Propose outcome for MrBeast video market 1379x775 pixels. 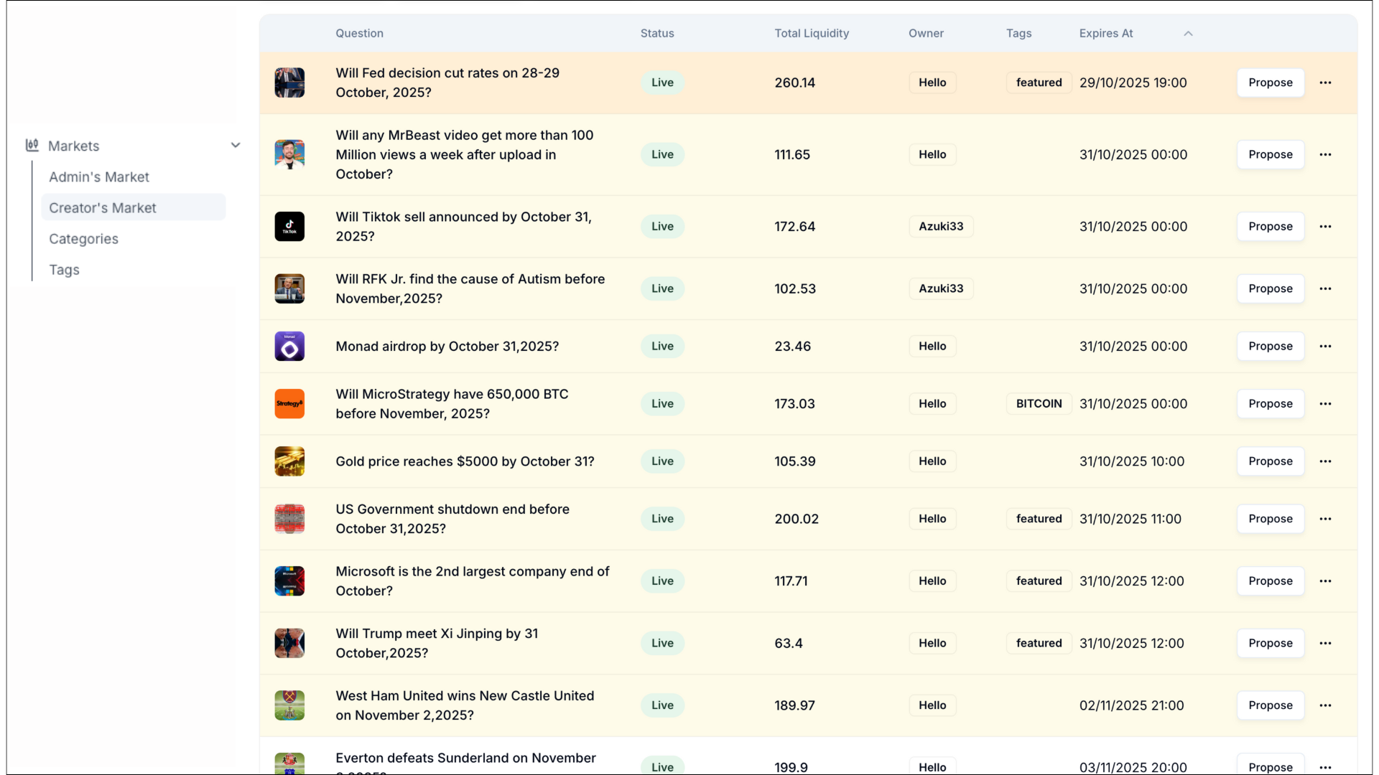coord(1270,154)
